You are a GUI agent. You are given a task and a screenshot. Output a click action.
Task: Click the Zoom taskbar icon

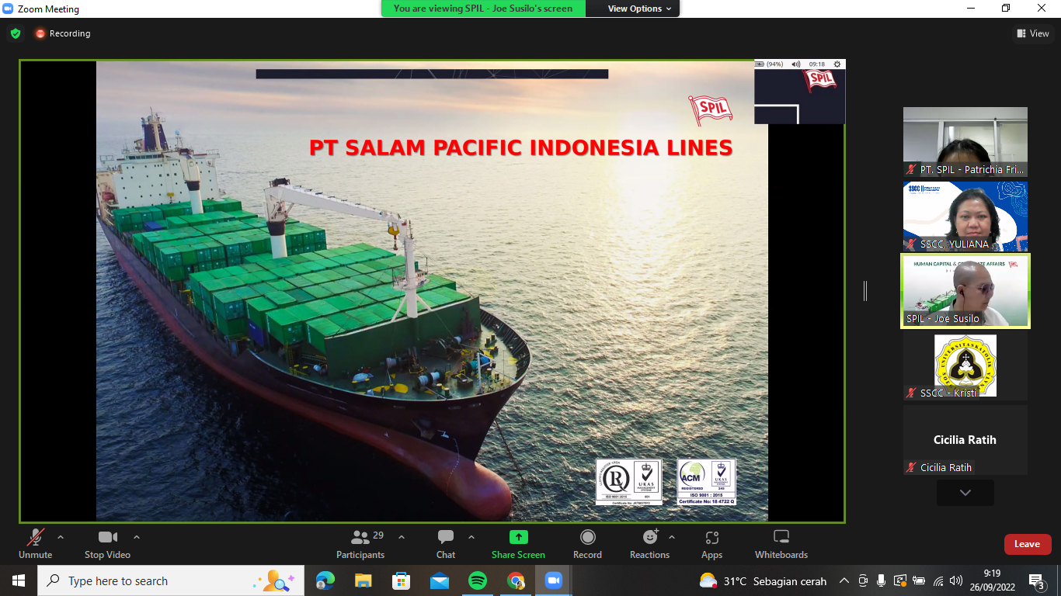point(553,580)
